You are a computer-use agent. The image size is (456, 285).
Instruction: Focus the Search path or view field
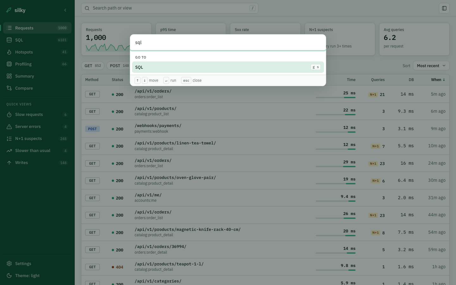pyautogui.click(x=170, y=8)
